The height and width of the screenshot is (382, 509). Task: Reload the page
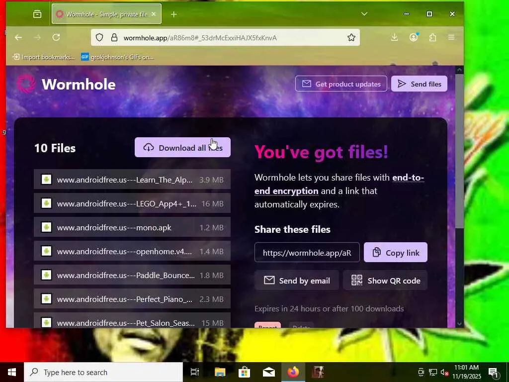56,37
